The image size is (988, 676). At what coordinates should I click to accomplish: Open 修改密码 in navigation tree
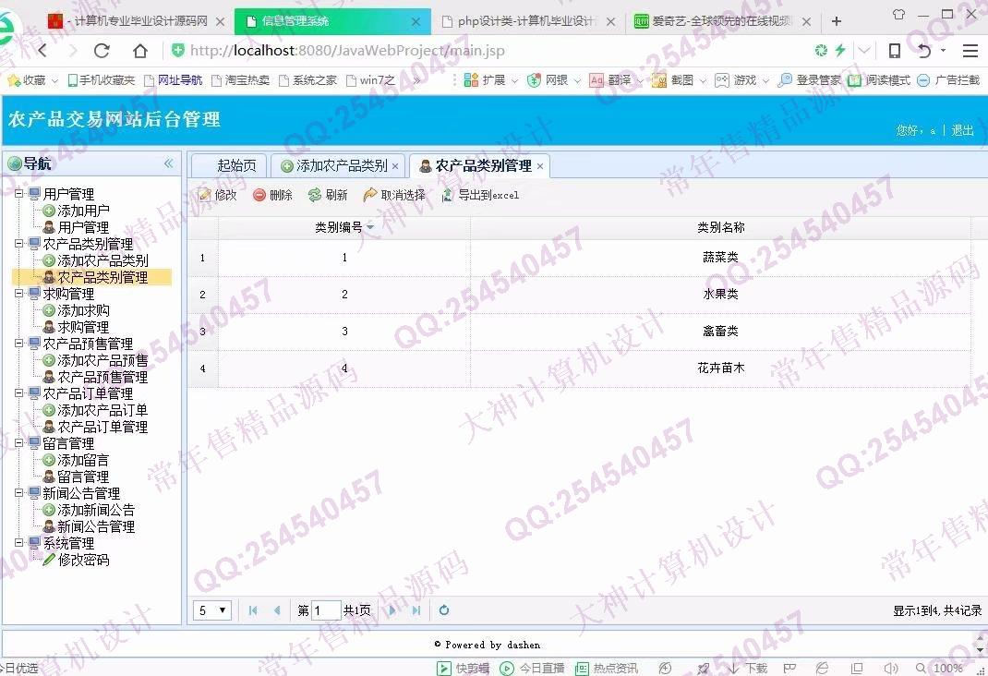(83, 560)
